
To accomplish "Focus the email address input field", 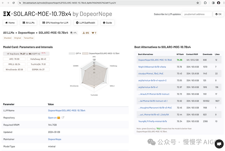I will point(197,14).
